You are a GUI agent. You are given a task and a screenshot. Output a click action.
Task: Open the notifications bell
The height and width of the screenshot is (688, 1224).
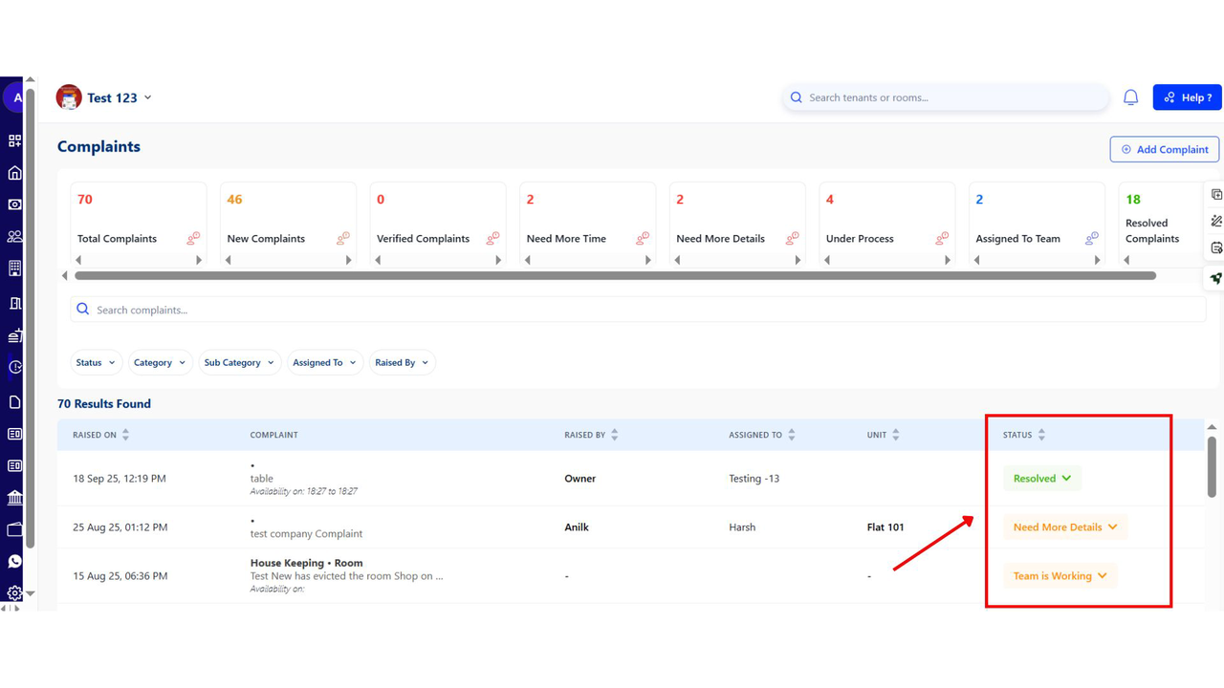point(1130,97)
